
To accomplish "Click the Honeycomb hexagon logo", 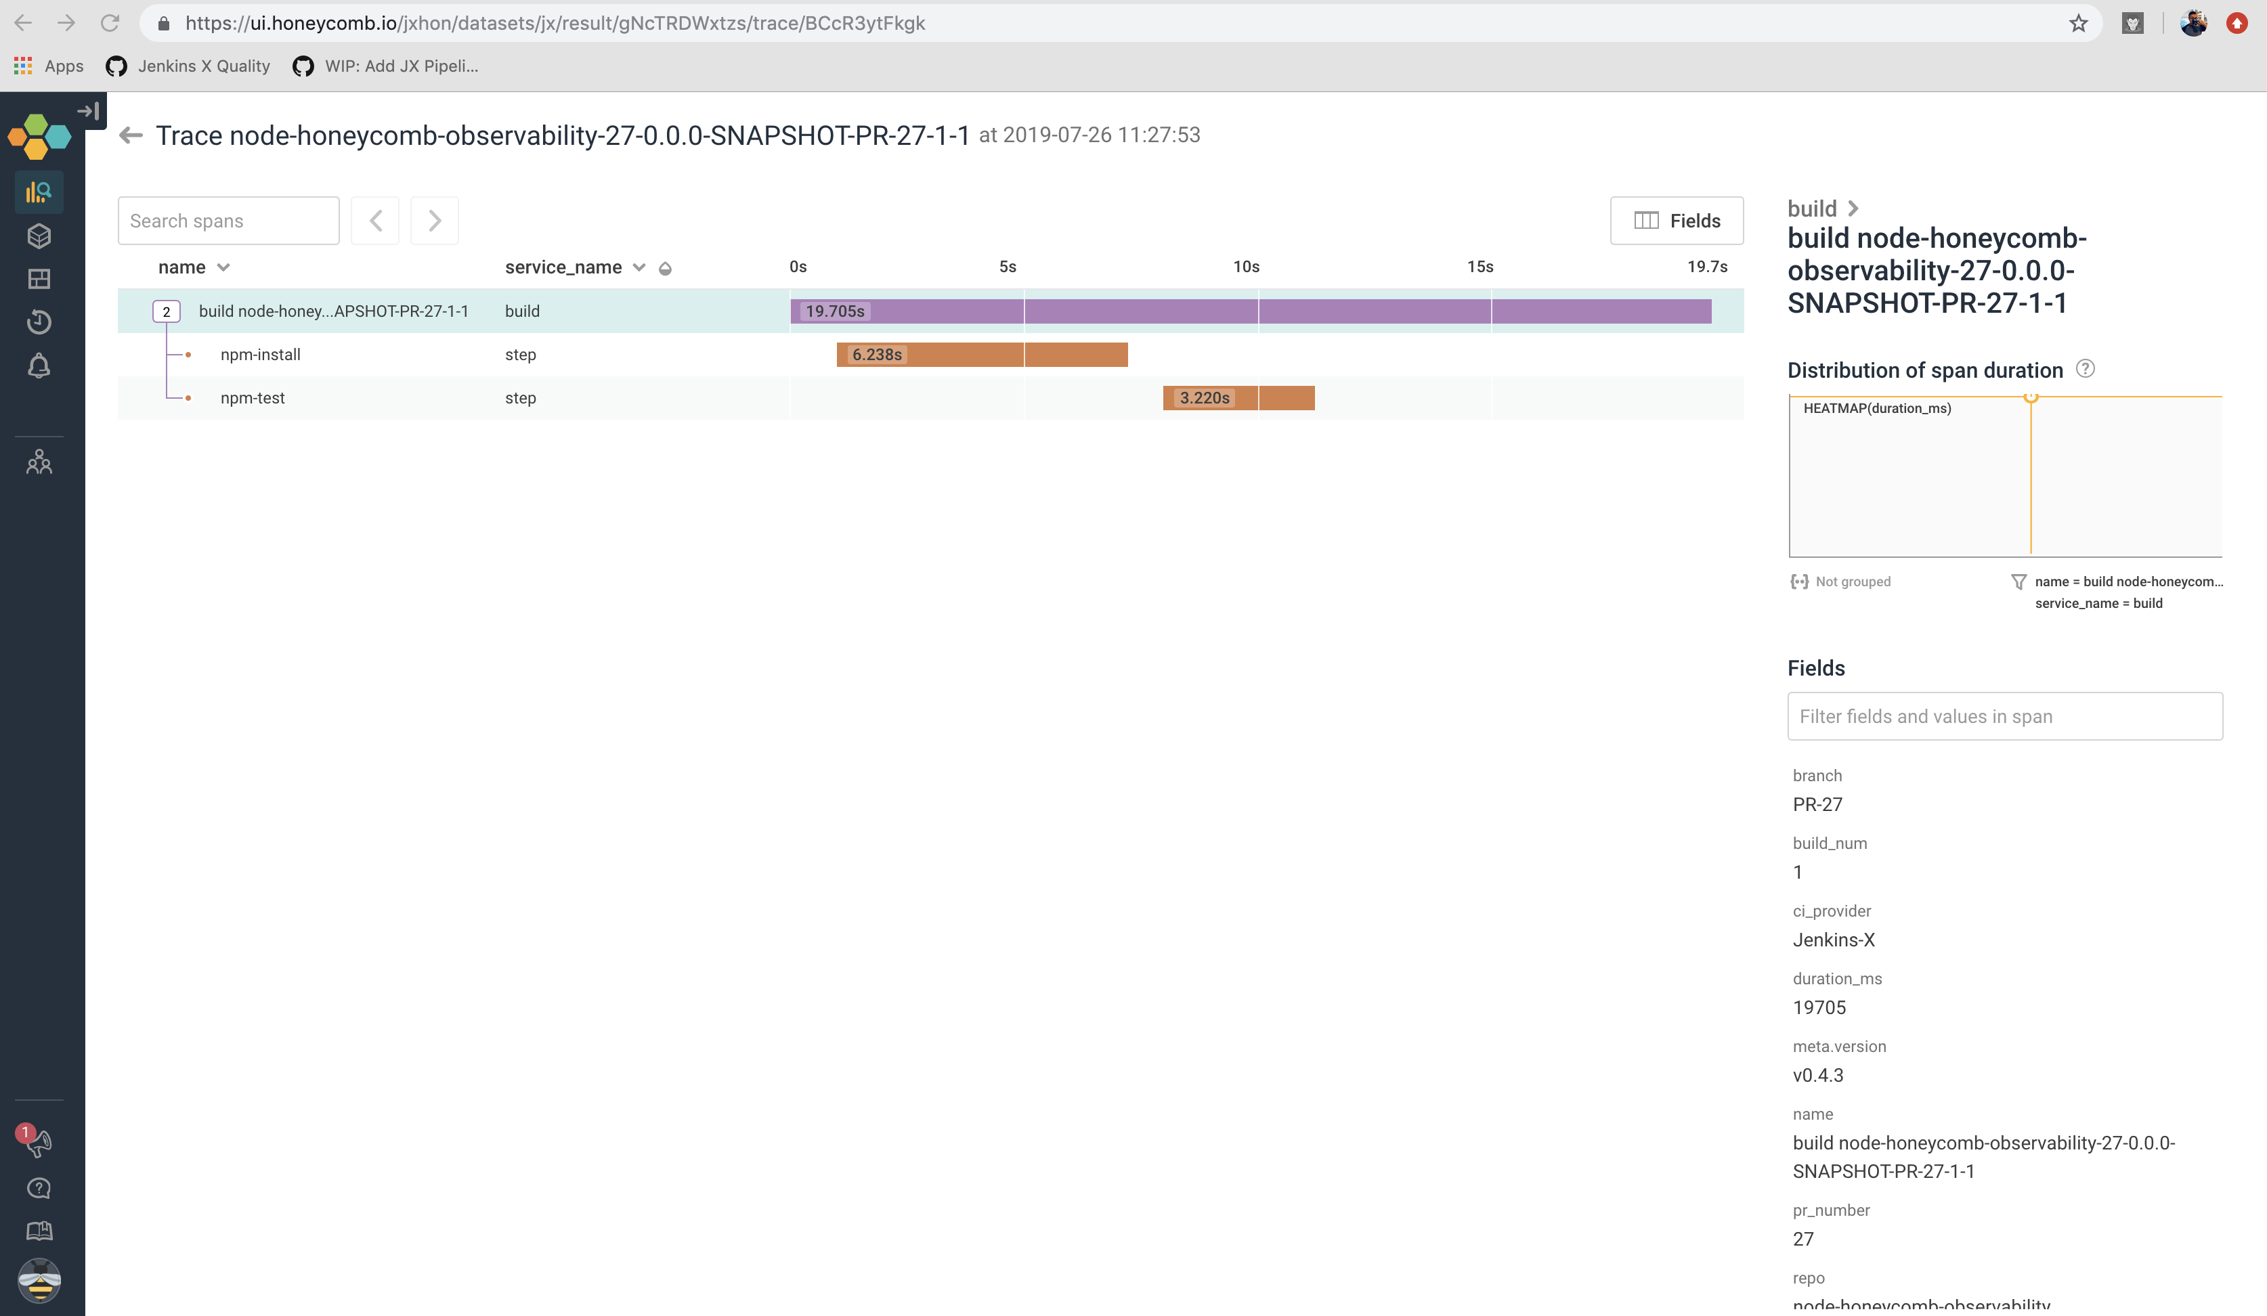I will tap(39, 136).
